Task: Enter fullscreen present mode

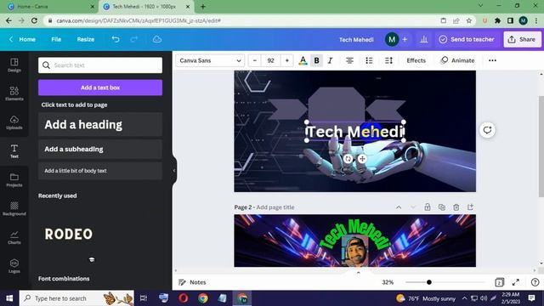Action: click(x=516, y=282)
